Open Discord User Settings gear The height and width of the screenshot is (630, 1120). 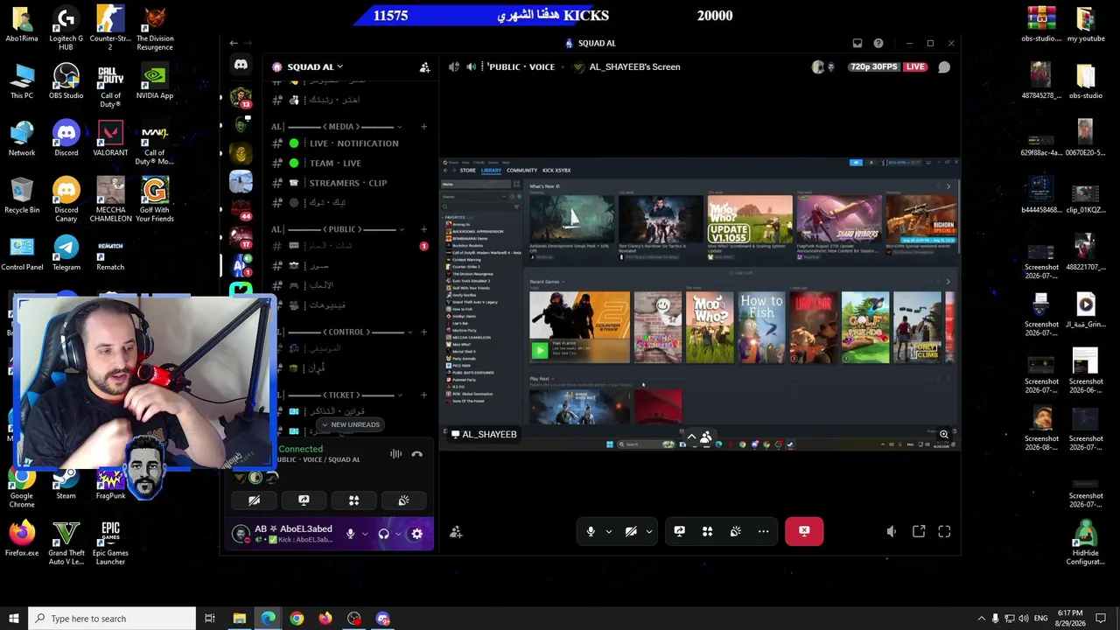point(416,534)
